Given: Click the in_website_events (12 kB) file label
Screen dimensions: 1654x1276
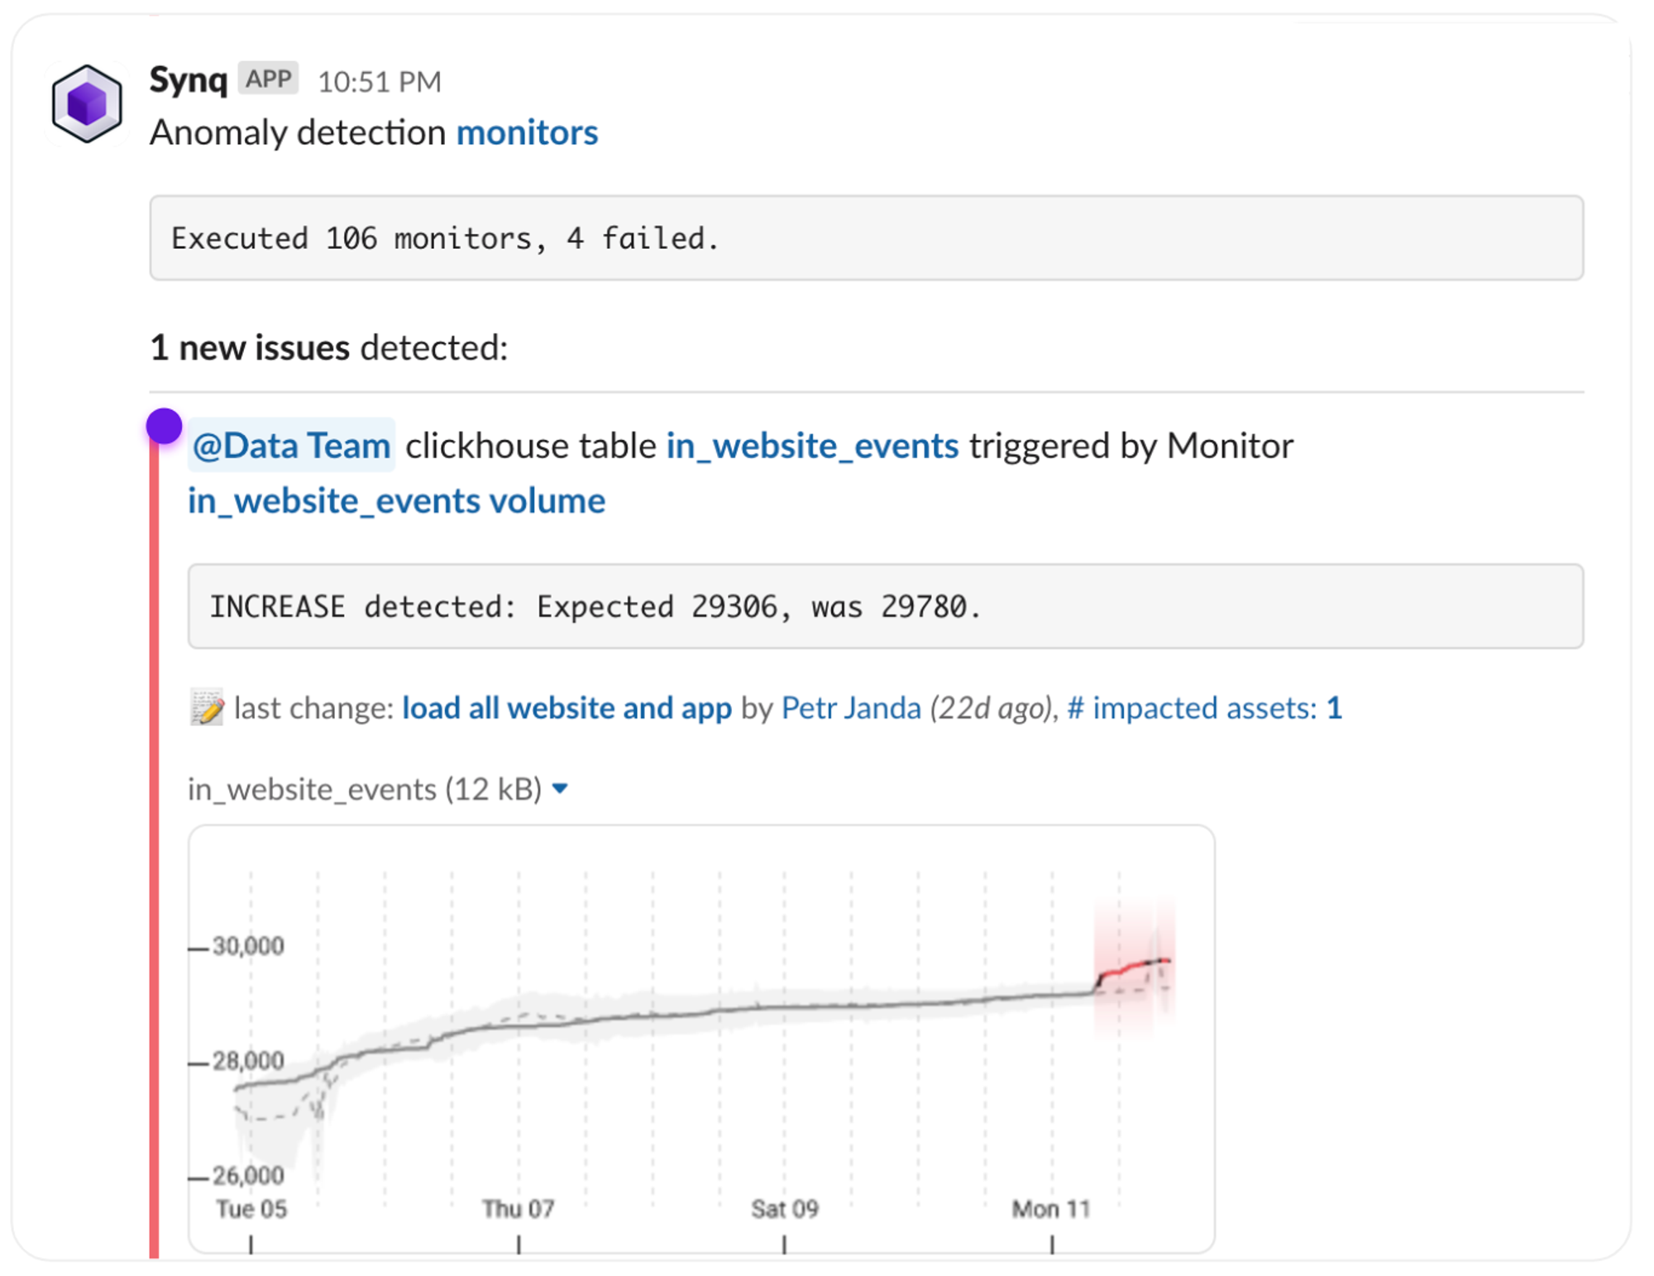Looking at the screenshot, I should click(x=364, y=789).
